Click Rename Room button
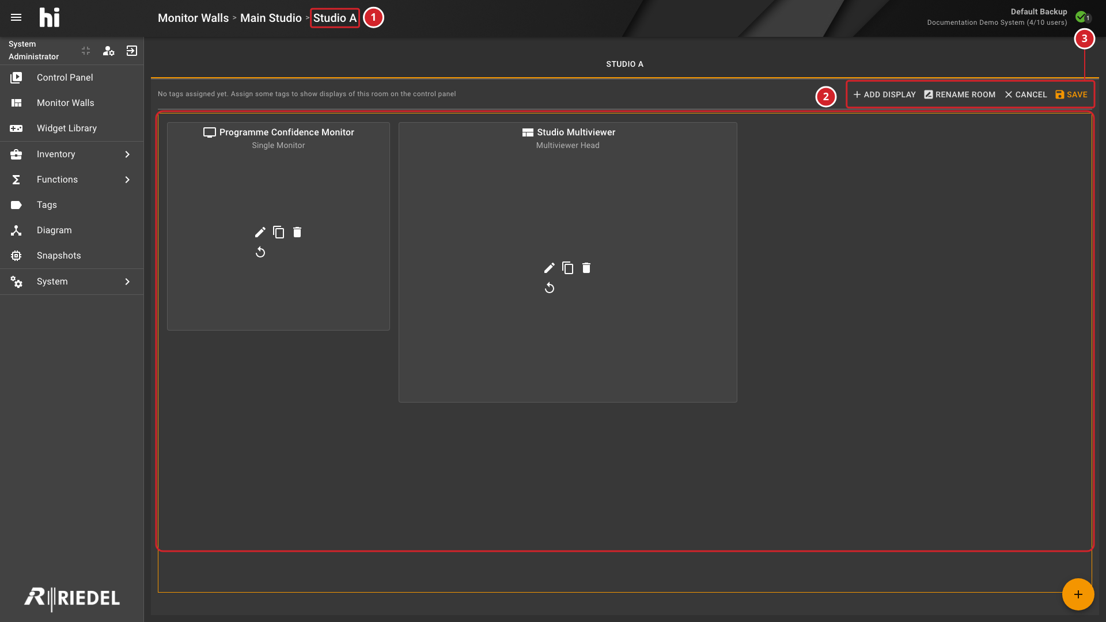Screen dimensions: 1106x622 (960, 94)
